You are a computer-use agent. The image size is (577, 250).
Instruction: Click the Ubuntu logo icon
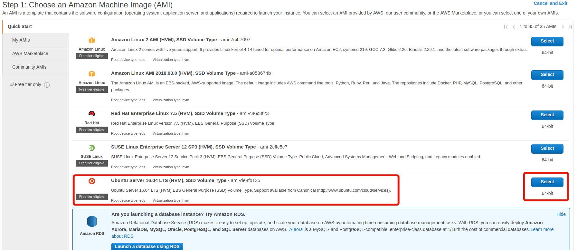tap(92, 181)
